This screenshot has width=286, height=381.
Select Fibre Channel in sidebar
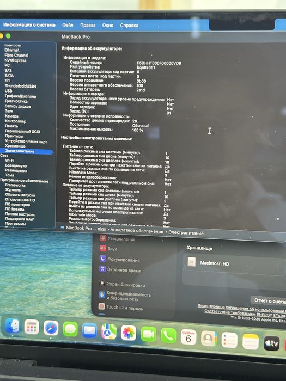click(x=16, y=55)
